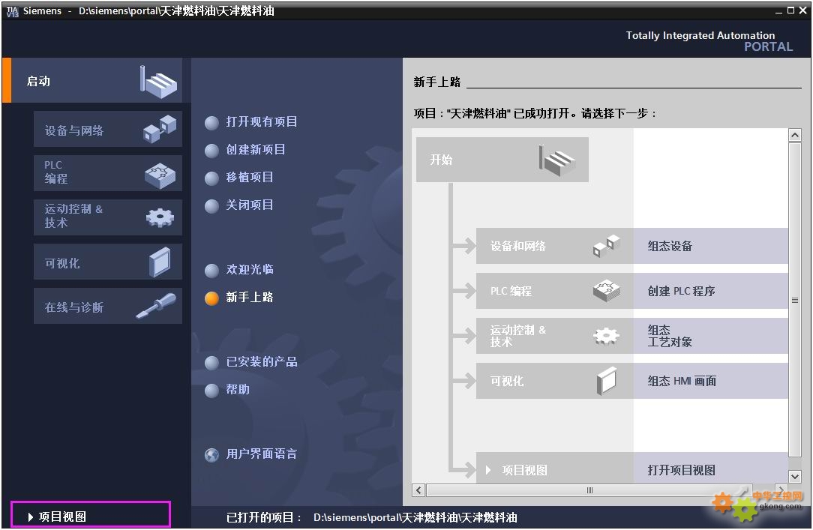The width and height of the screenshot is (813, 530).
Task: Click the 启动 factory icon in sidebar
Action: (158, 82)
